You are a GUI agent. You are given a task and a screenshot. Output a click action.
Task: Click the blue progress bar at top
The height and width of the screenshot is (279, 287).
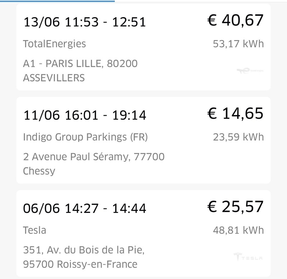[57, 1]
